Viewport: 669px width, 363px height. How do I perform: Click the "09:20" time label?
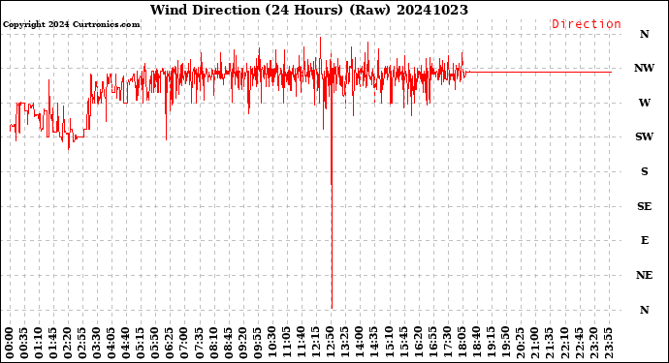click(x=242, y=343)
